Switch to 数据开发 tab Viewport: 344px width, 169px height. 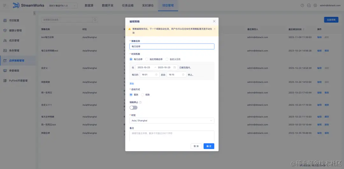tap(108, 5)
